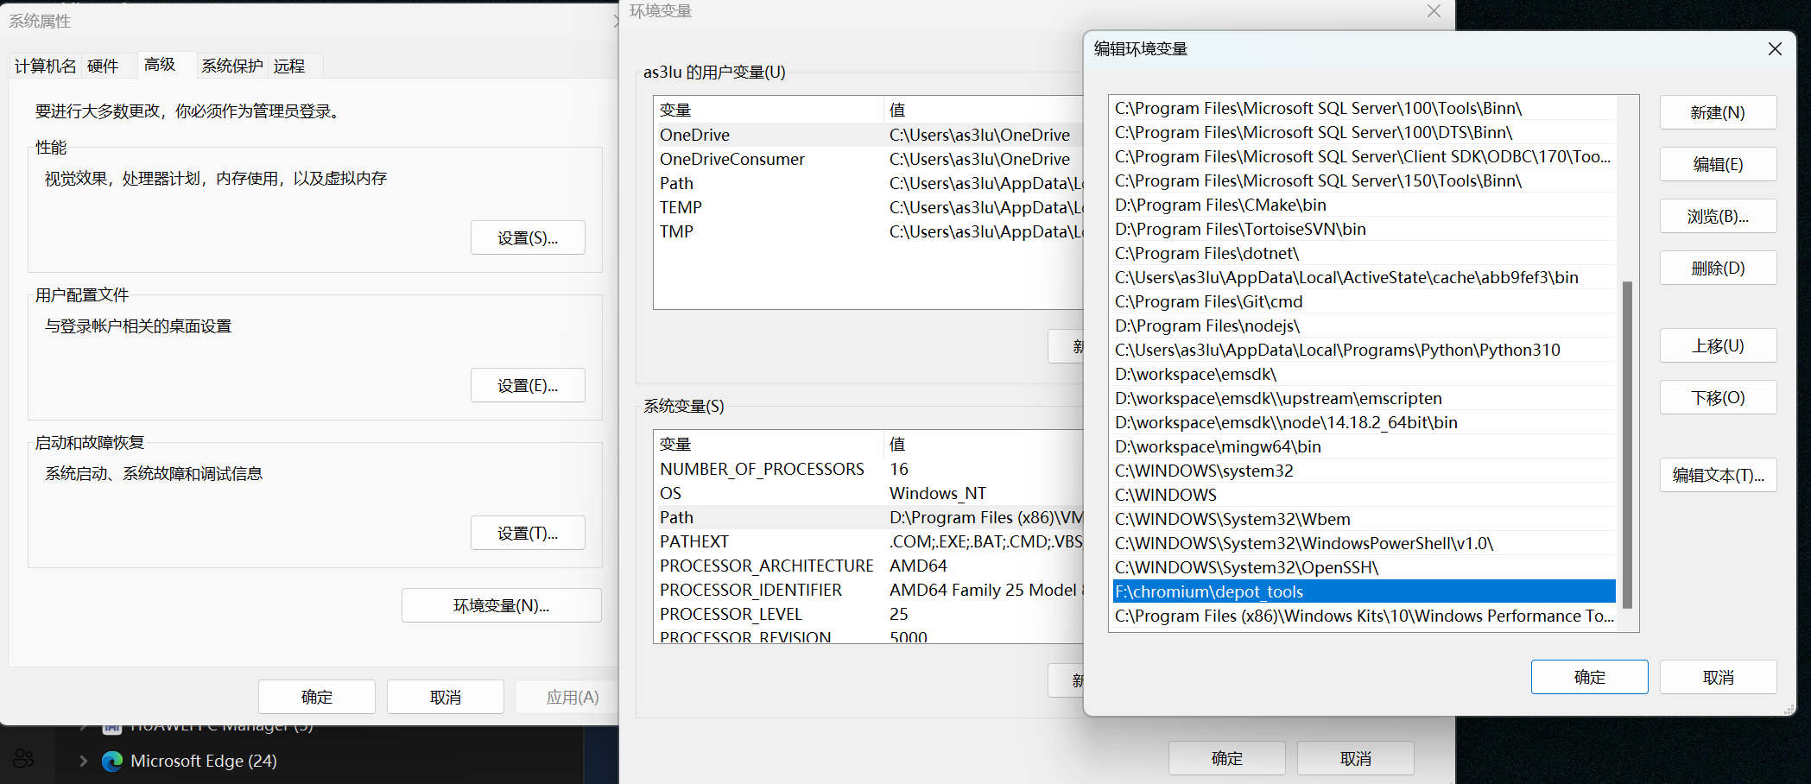
Task: Select C:\Program Files\Git\cmd entry
Action: click(1365, 301)
